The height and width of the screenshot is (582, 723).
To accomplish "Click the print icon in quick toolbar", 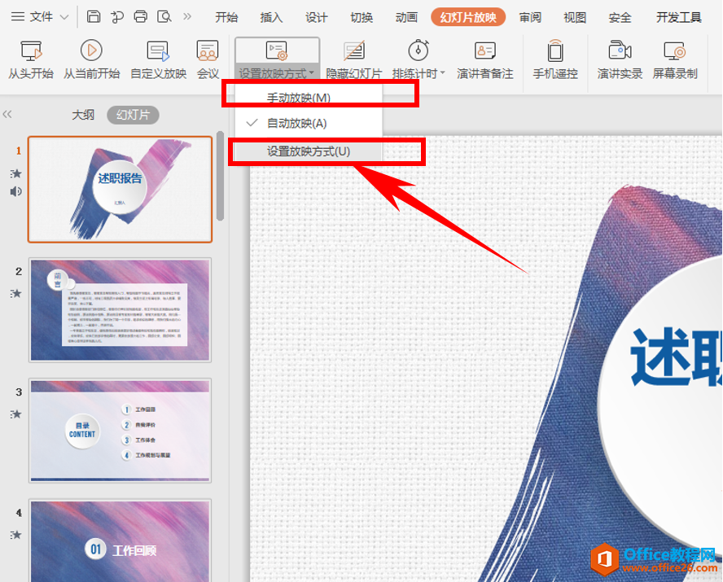I will (x=141, y=17).
